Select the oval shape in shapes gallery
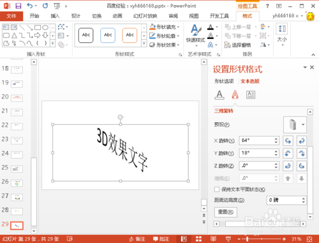 (x=45, y=27)
